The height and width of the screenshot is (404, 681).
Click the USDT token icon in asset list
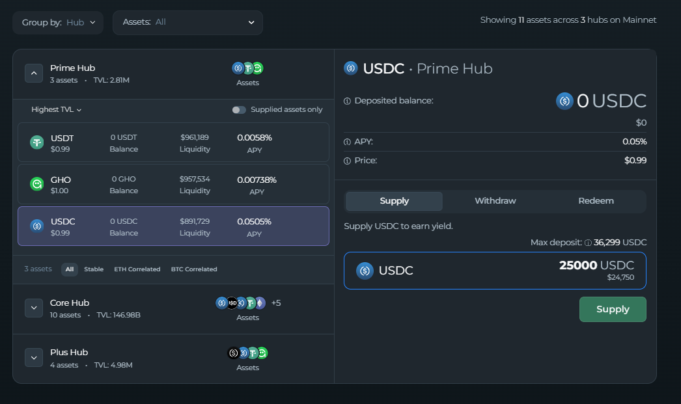coord(37,142)
